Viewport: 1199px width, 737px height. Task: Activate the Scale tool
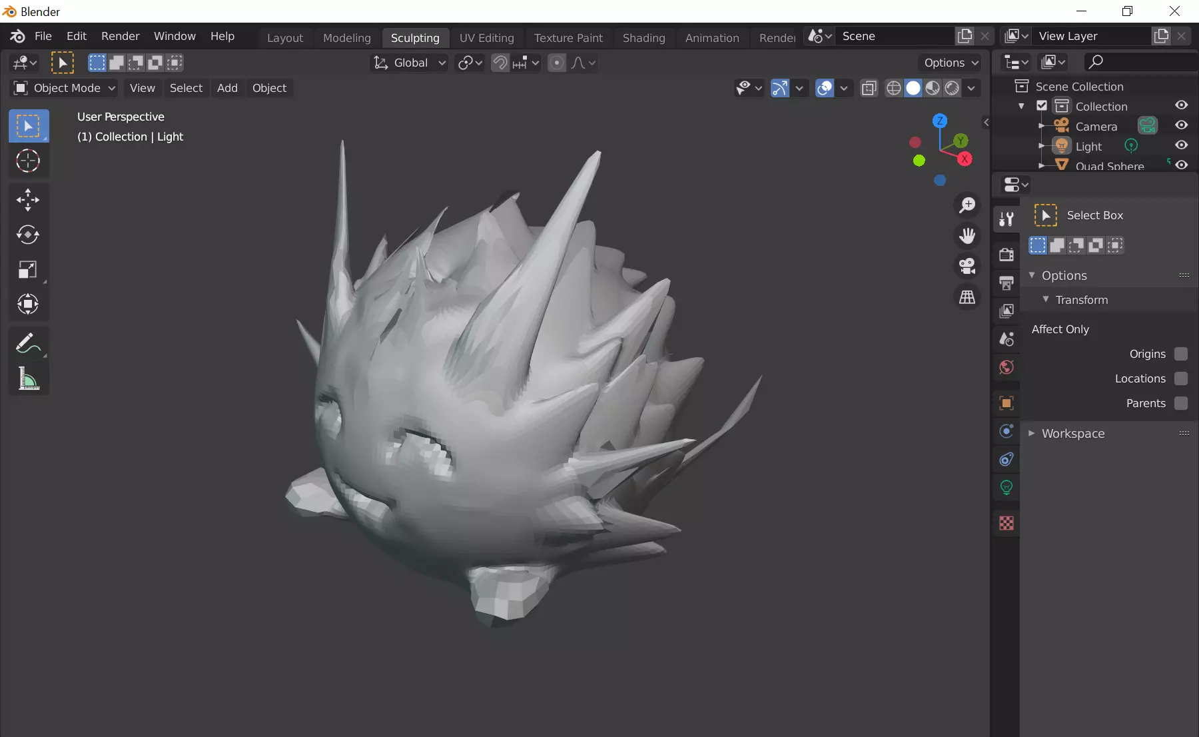click(29, 269)
